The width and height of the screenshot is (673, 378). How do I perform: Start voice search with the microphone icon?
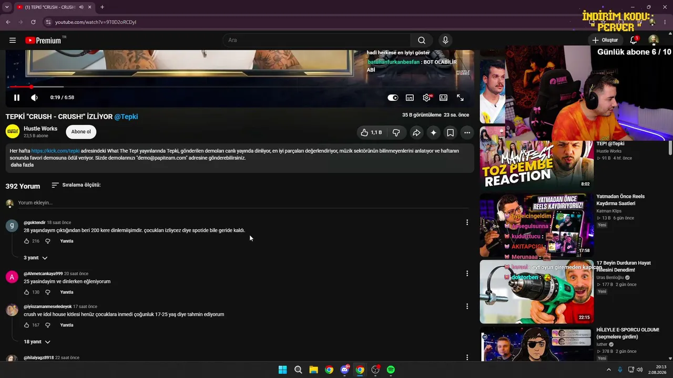pos(445,40)
